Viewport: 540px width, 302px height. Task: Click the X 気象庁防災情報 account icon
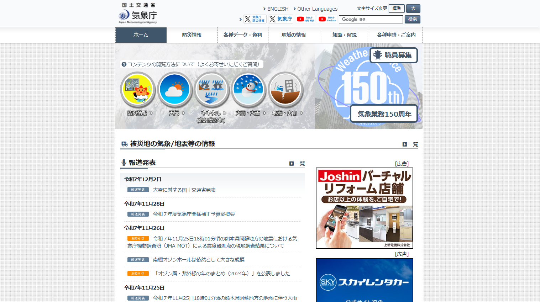pyautogui.click(x=254, y=19)
